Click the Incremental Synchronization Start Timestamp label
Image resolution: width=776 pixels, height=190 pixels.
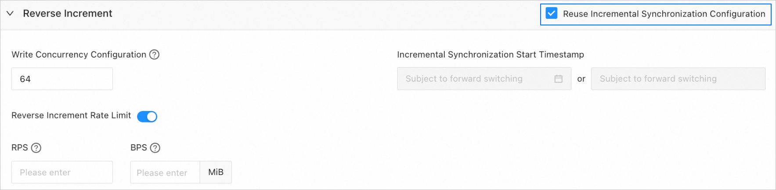491,54
